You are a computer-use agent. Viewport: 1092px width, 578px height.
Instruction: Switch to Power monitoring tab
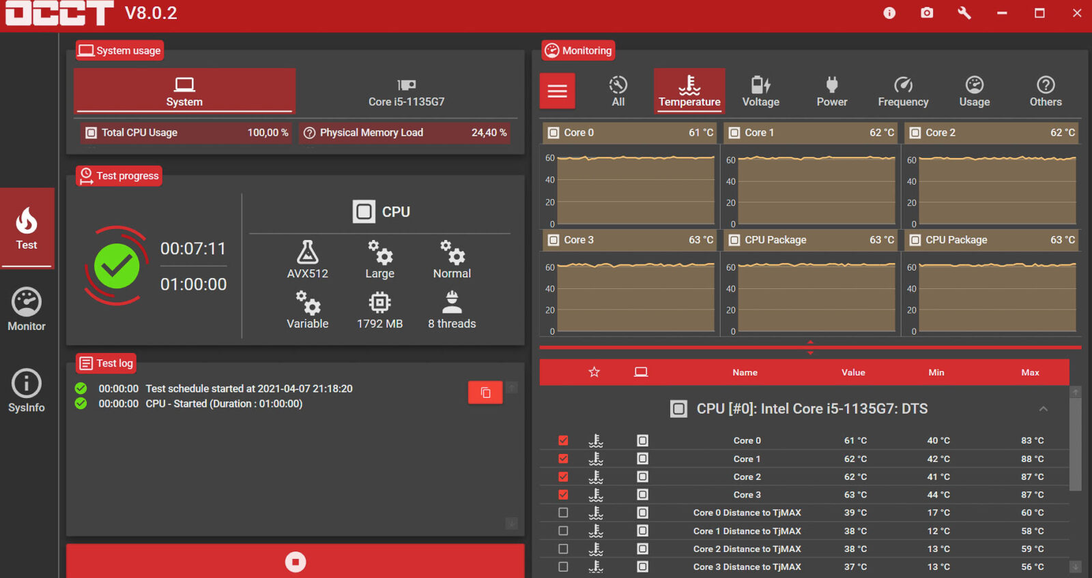[832, 91]
